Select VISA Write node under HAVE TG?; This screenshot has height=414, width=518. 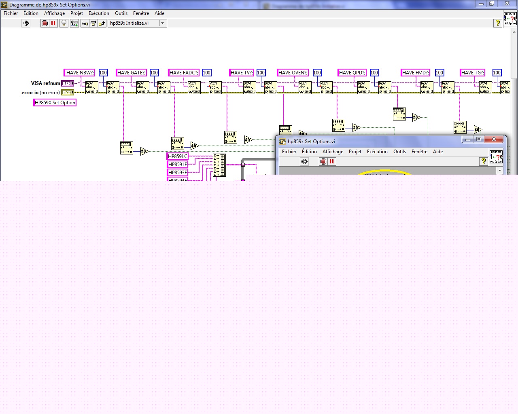pyautogui.click(x=485, y=88)
